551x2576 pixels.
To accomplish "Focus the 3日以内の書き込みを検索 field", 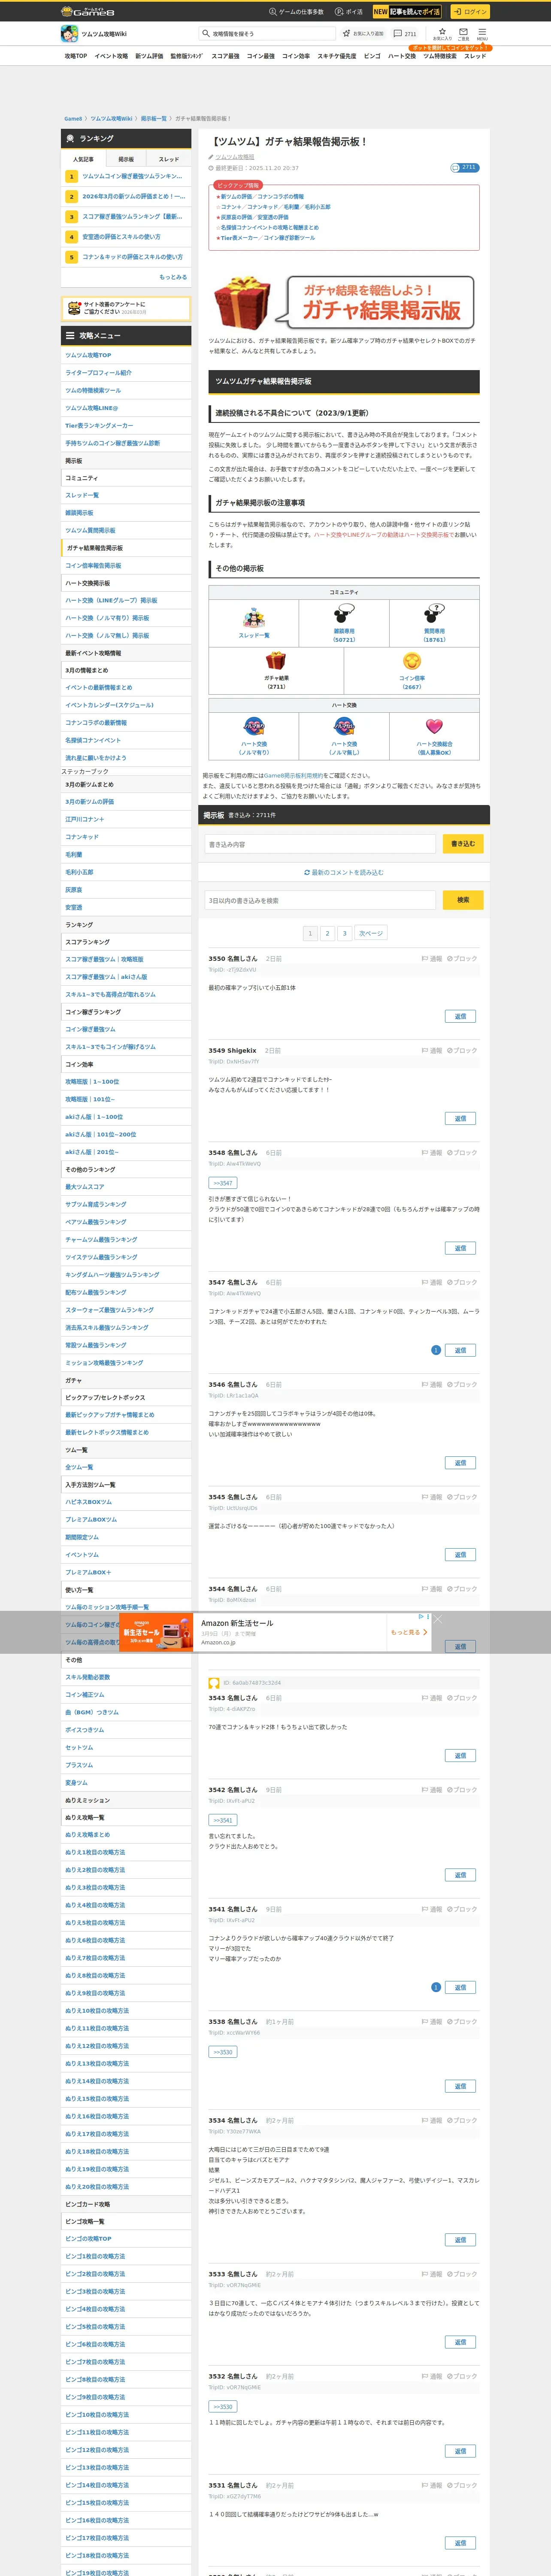I will [320, 900].
